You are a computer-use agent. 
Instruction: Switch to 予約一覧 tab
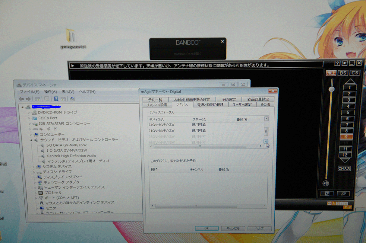155,100
